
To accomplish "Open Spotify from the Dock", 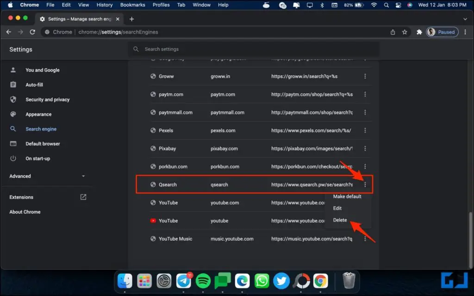I will point(203,281).
